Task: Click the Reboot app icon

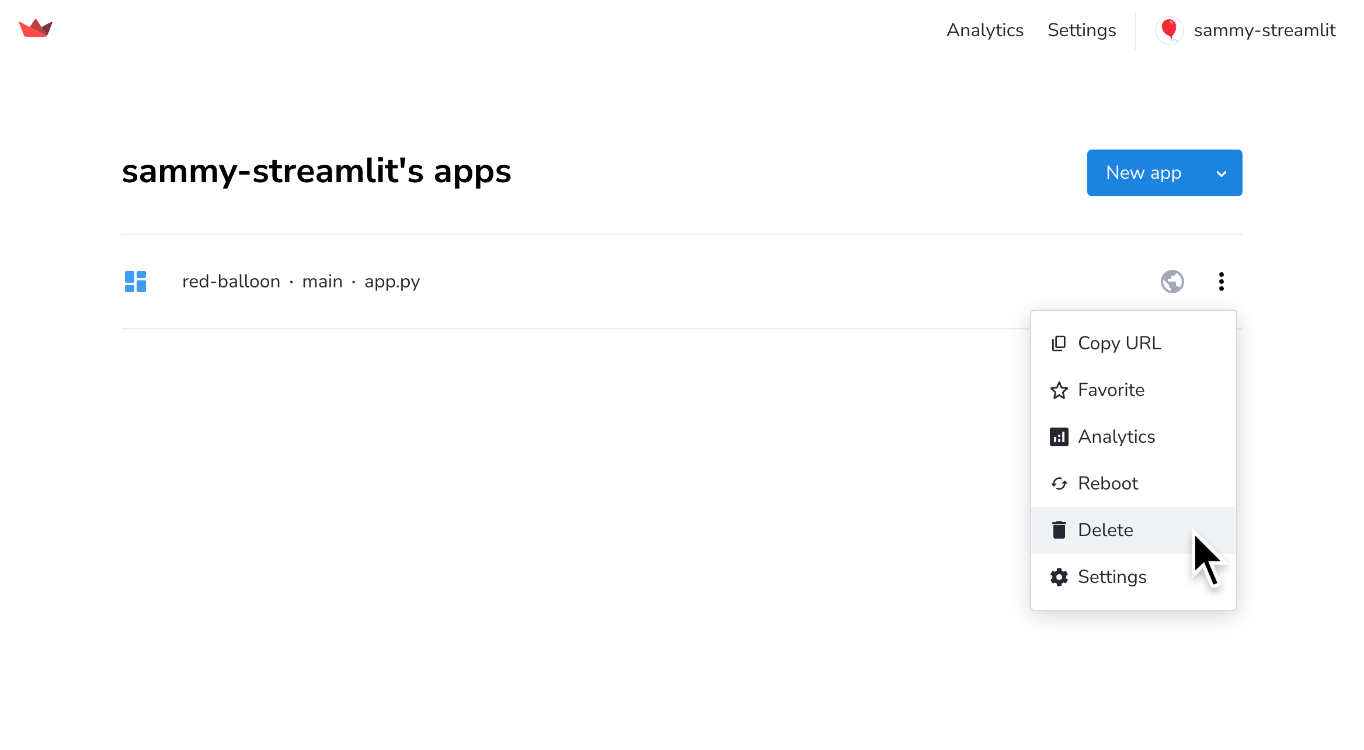Action: click(x=1059, y=482)
